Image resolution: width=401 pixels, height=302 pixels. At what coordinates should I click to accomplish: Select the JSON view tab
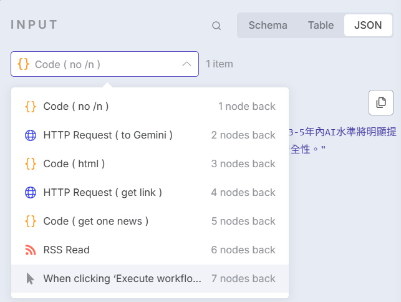pyautogui.click(x=368, y=26)
